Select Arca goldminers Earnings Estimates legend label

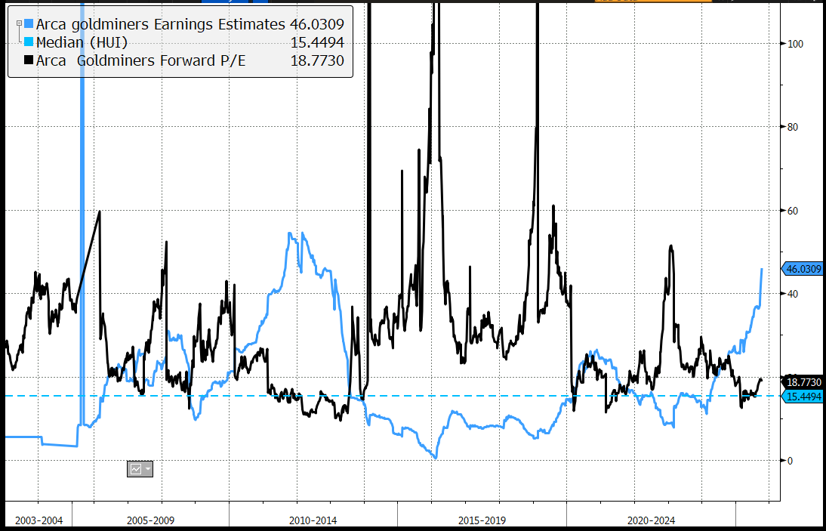coord(161,25)
